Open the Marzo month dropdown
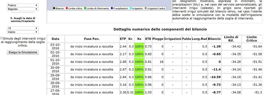 pyautogui.click(x=23, y=32)
